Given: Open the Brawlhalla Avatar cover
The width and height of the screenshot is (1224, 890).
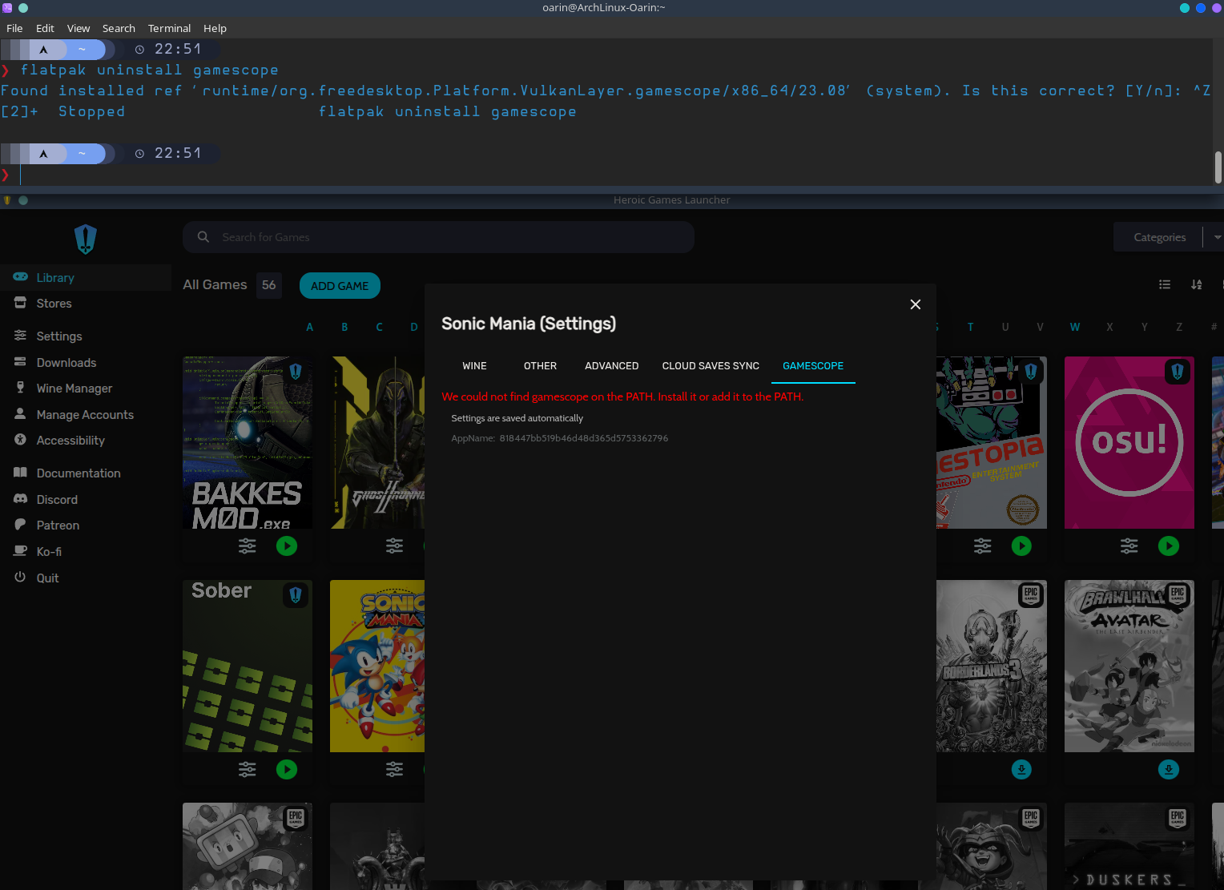Looking at the screenshot, I should [1129, 666].
